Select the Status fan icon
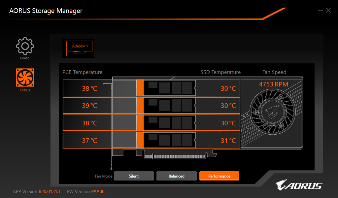This screenshot has height=198, width=338. [25, 78]
